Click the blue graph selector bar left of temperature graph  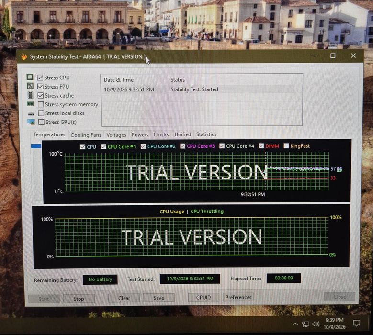click(x=36, y=146)
